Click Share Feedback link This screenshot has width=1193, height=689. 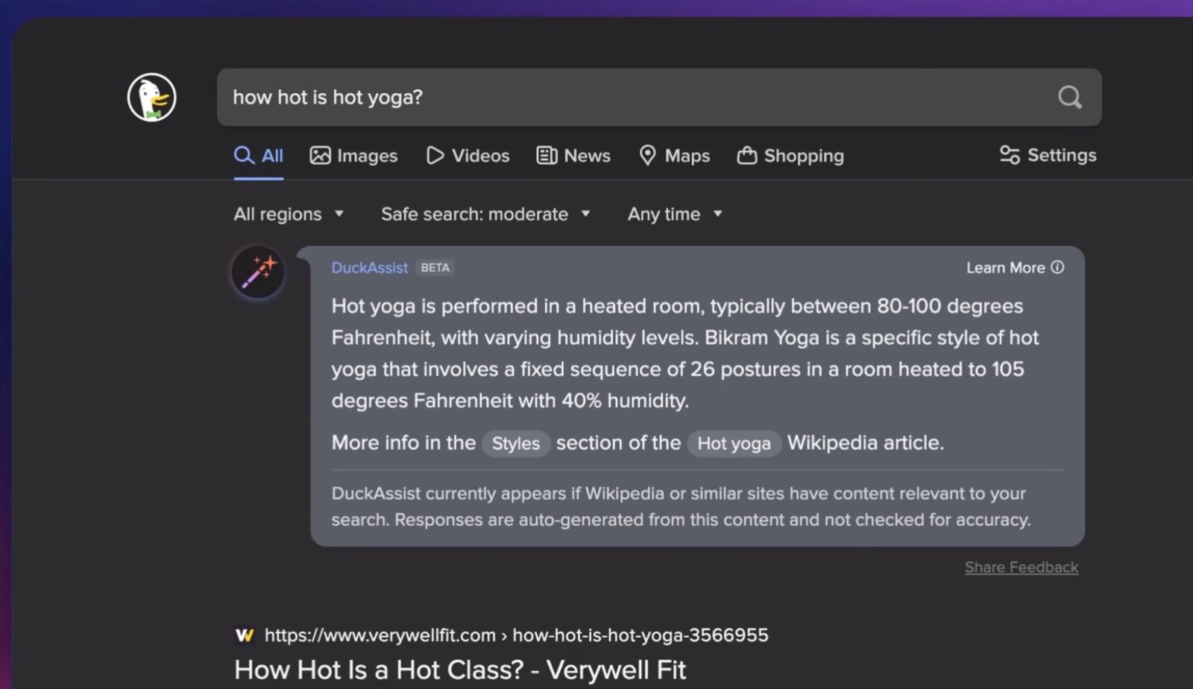tap(1022, 568)
